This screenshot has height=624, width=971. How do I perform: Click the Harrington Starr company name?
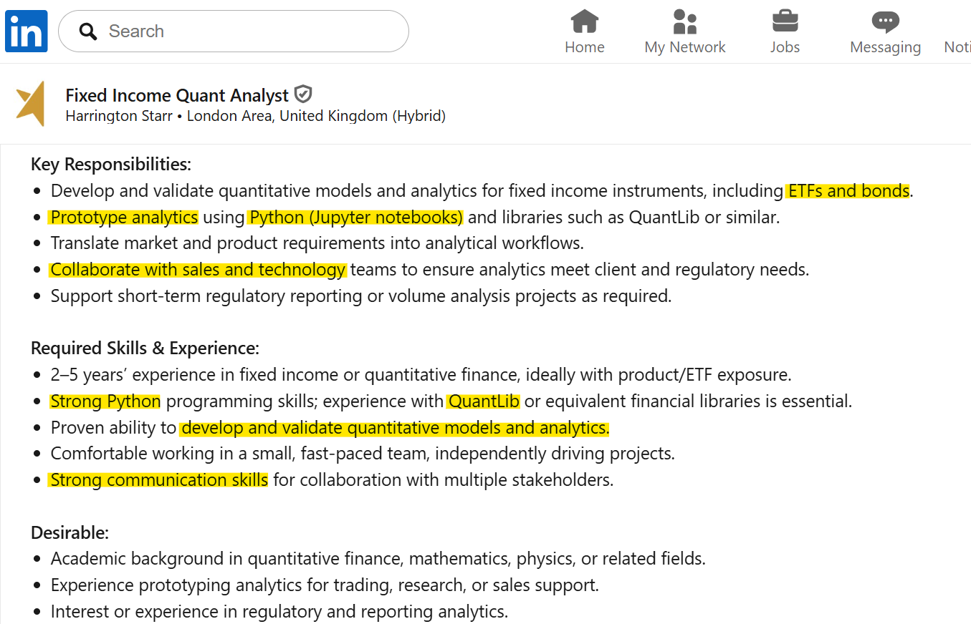(119, 115)
